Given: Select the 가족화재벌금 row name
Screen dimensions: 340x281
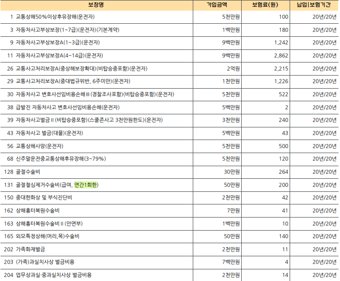Looking at the screenshot, I should click(x=30, y=249).
